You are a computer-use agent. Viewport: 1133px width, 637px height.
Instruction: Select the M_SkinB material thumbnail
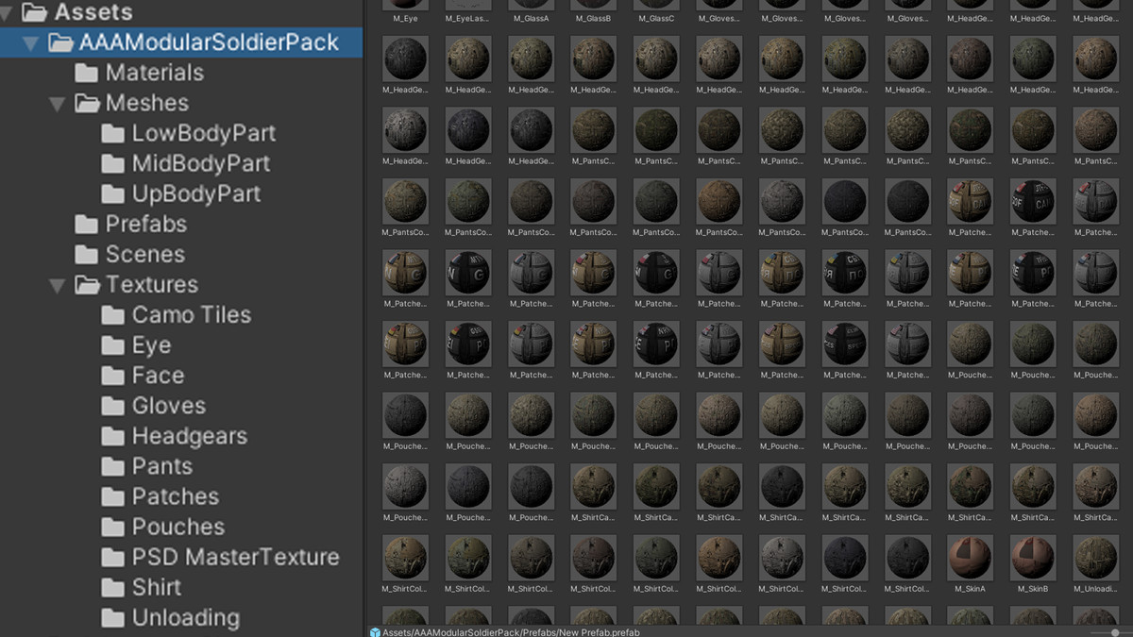[1033, 558]
